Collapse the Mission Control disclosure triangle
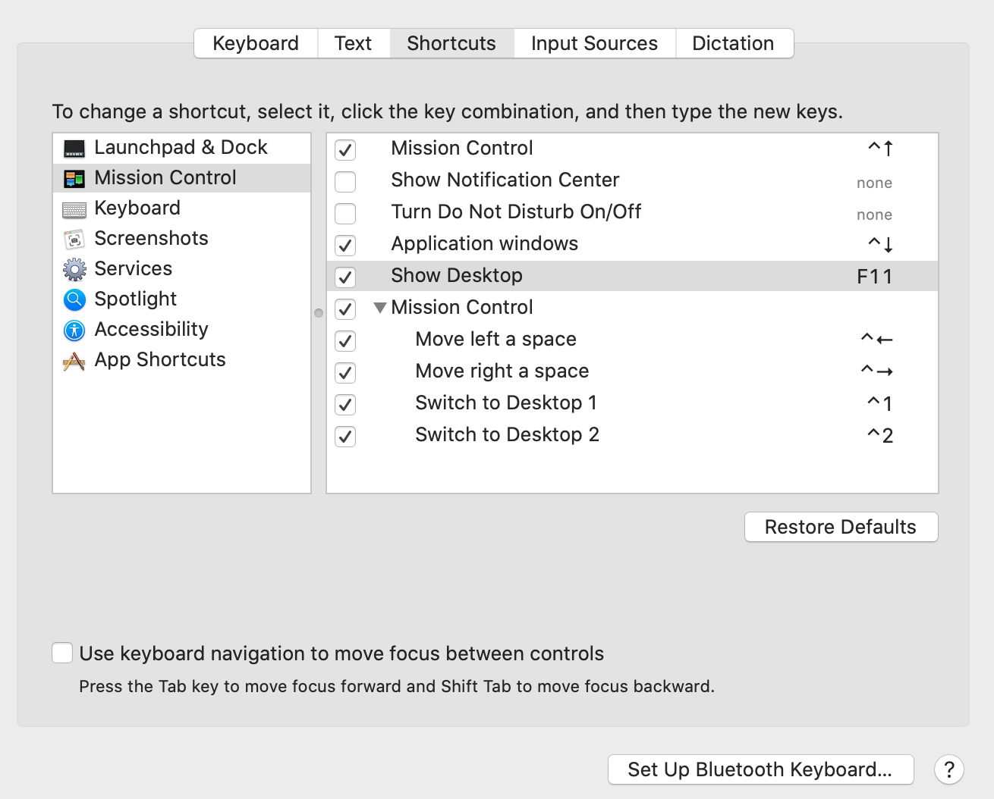 380,308
